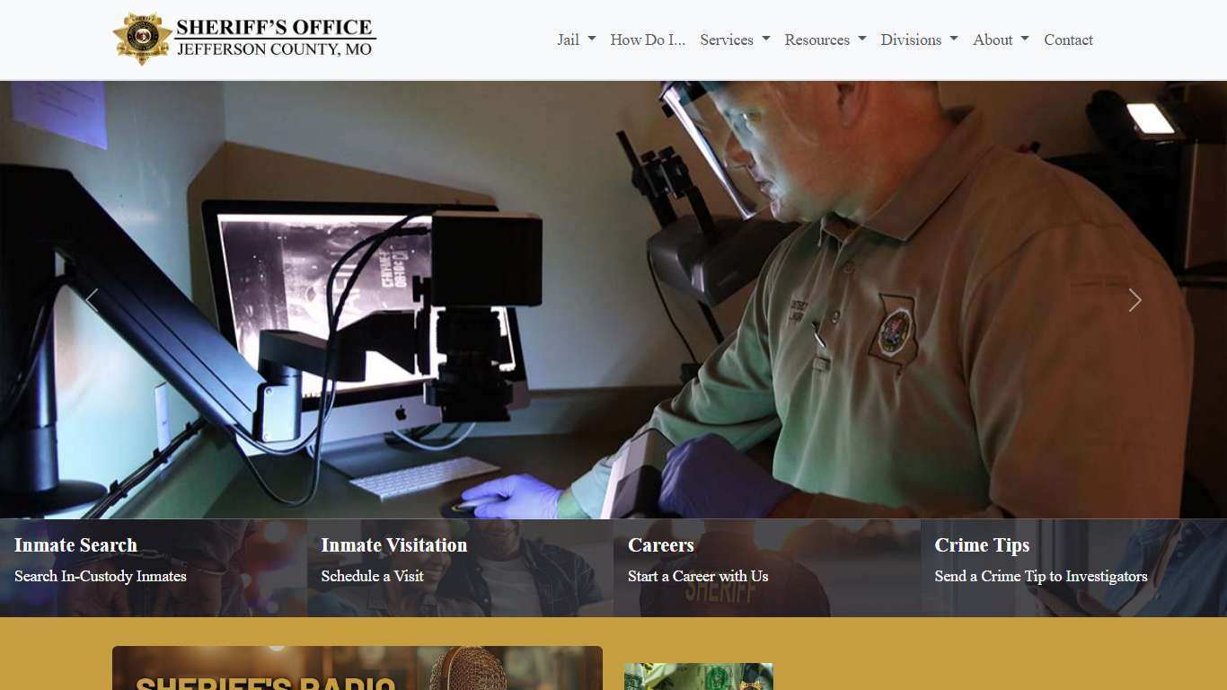Click the previous slide arrow on carousel
1227x690 pixels.
92,300
